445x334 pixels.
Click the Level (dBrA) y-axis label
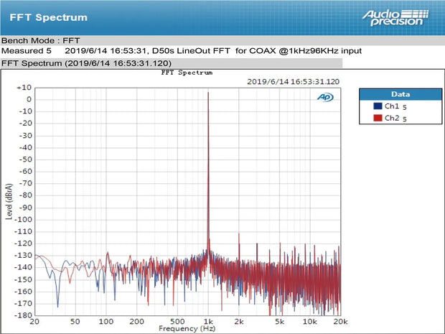[x=10, y=201]
